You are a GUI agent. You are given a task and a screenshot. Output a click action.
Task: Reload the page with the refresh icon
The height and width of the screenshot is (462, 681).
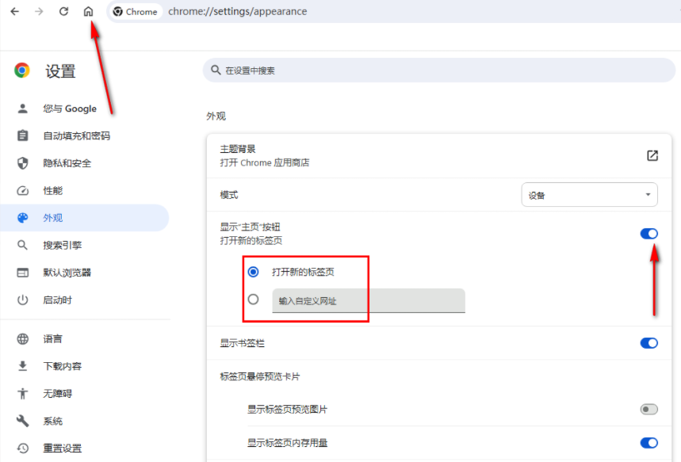(x=64, y=11)
